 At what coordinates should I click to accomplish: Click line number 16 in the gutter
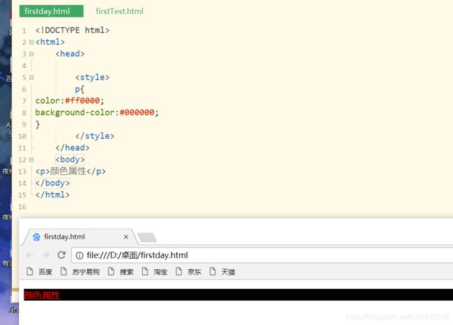(22, 207)
